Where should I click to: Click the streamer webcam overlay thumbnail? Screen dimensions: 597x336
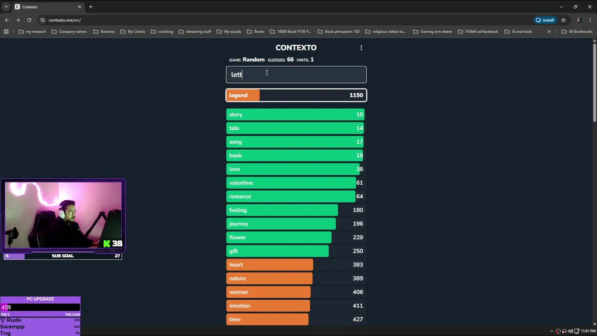click(63, 215)
